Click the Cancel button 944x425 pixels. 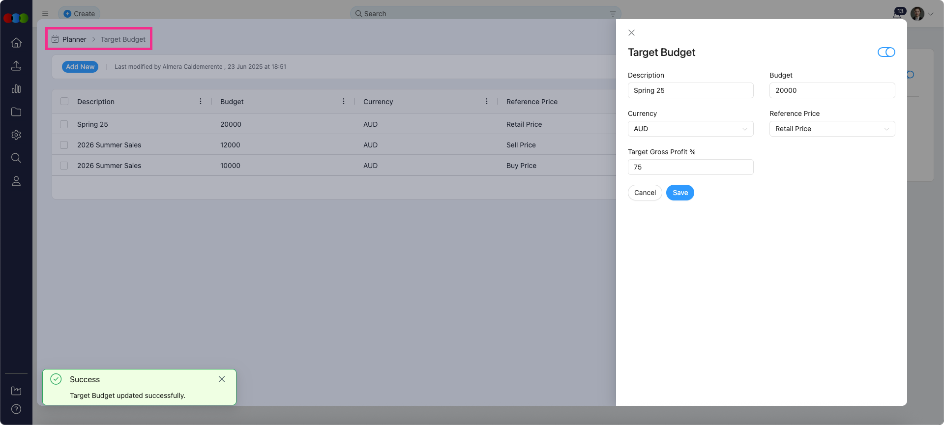(645, 193)
